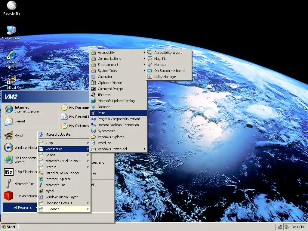Click the taskbar clock showing 3:41 PM
Screen dimensions: 308x231
tap(297, 227)
